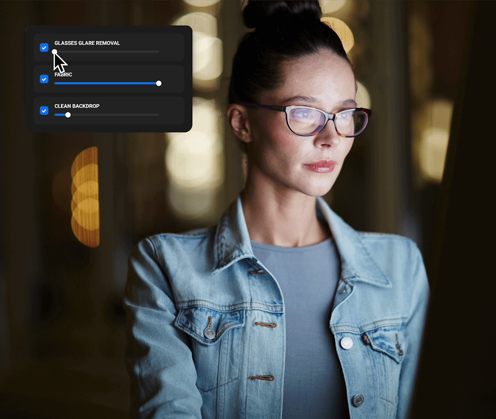Click the orange bokeh light on left

(86, 197)
